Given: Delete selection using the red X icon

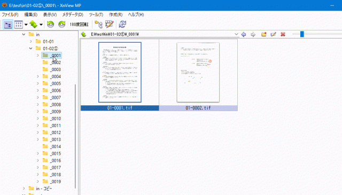Looking at the screenshot, I should pyautogui.click(x=283, y=35).
